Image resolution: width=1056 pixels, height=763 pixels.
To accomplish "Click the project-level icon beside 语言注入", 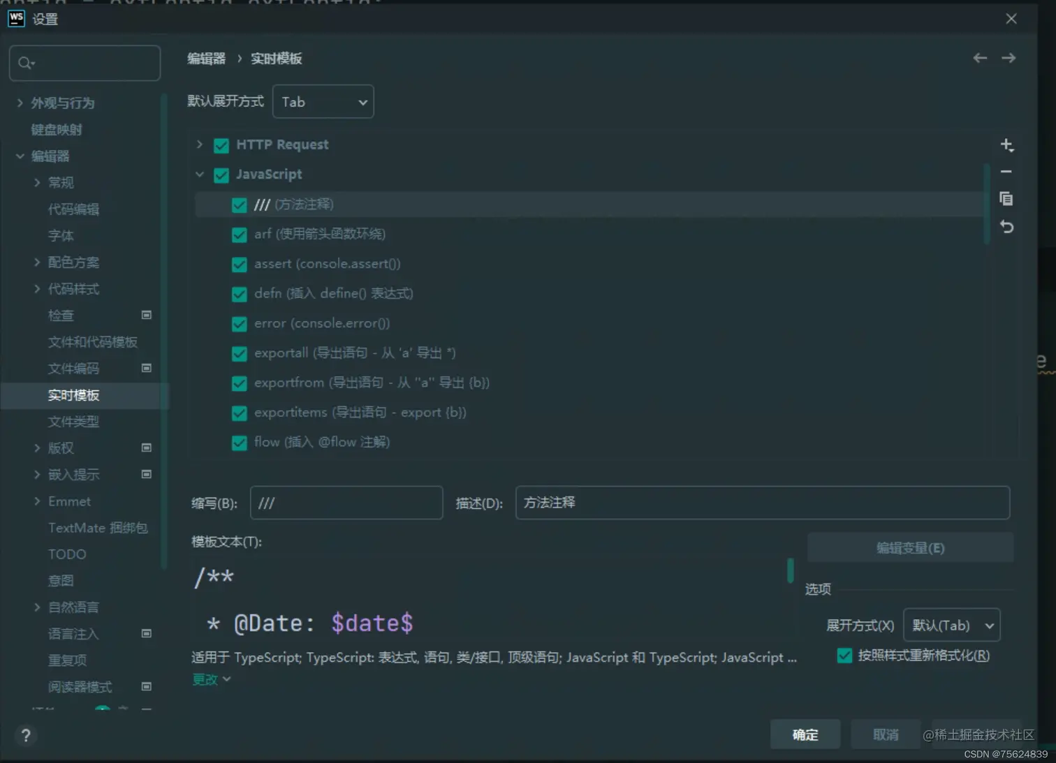I will pyautogui.click(x=147, y=633).
